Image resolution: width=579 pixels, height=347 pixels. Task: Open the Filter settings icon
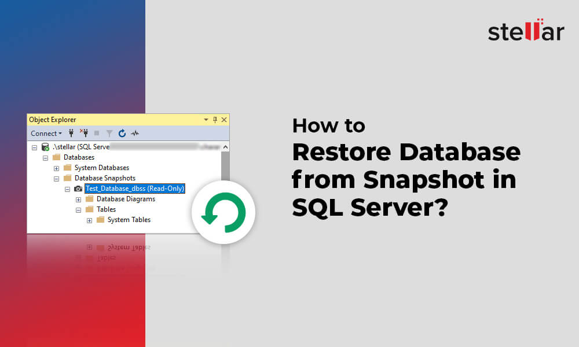click(109, 133)
